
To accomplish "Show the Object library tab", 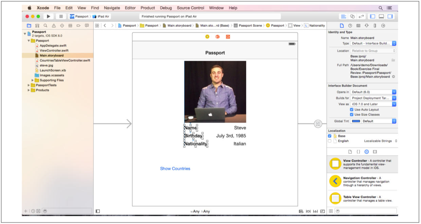I will pos(366,152).
